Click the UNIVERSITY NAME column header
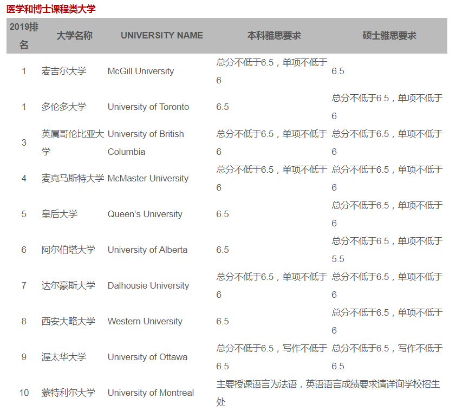 pos(161,36)
